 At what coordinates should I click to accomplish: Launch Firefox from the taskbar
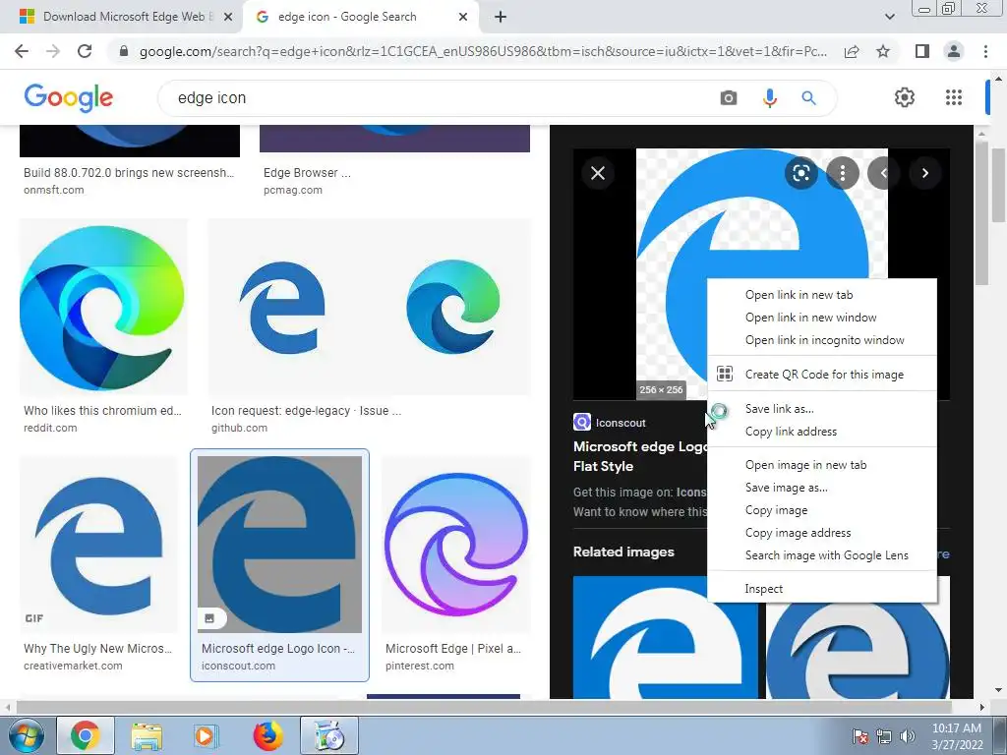pyautogui.click(x=267, y=735)
